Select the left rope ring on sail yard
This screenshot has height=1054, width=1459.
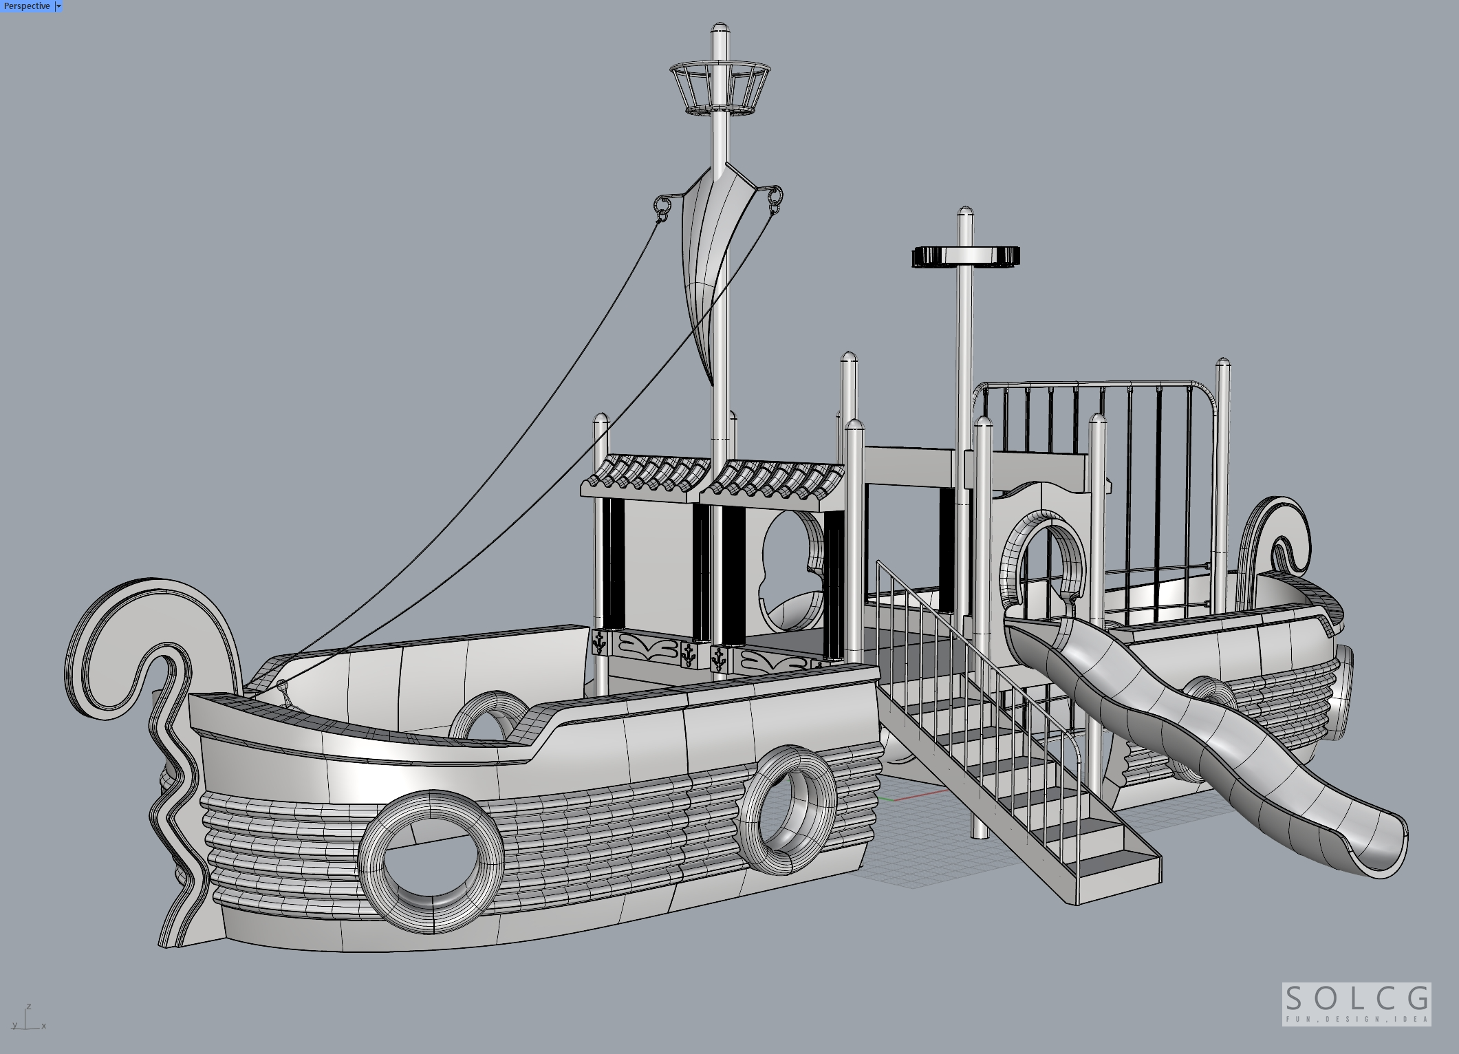[x=663, y=206]
